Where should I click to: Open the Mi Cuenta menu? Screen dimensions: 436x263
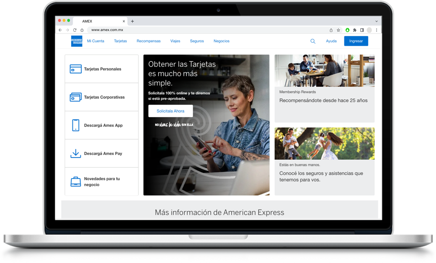pos(95,41)
